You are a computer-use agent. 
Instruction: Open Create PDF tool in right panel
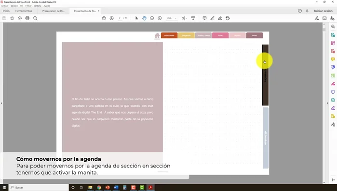333,51
